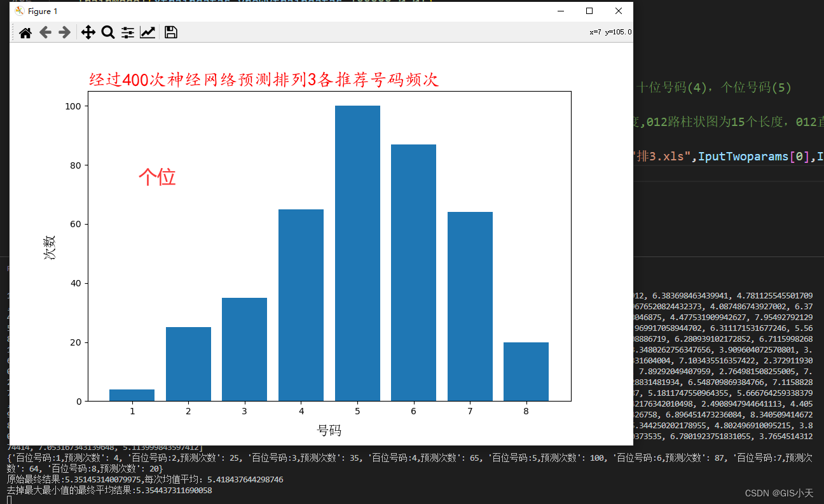The width and height of the screenshot is (824, 504).
Task: Click the shortest bar for number 1
Action: [132, 395]
